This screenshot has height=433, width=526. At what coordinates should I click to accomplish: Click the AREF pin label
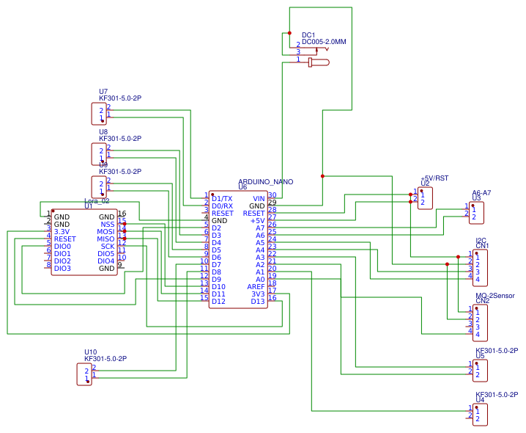256,287
